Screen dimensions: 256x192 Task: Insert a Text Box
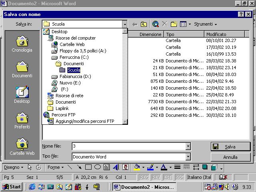(x=107, y=167)
